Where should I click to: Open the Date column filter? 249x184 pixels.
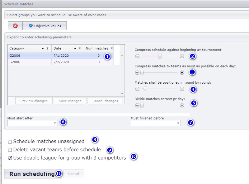point(80,48)
